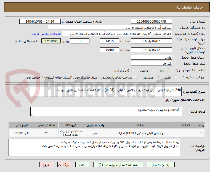Click the کد کالا column header
This screenshot has height=172, width=210.
[185, 125]
